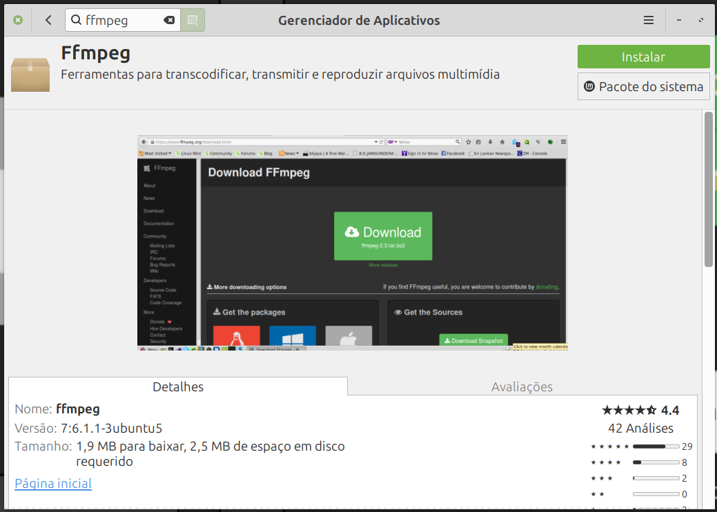Click the 3-star rating bar showing 2
The image size is (717, 512).
tap(656, 478)
